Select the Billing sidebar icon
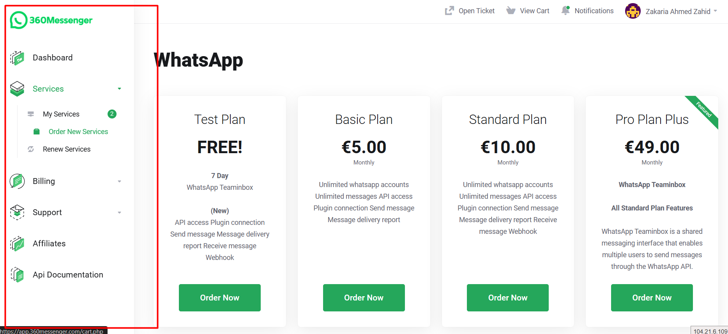This screenshot has height=334, width=728. pos(17,181)
